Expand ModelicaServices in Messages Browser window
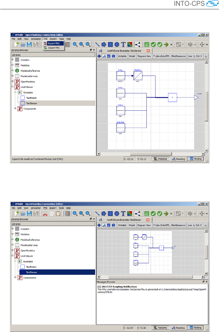This screenshot has width=219, height=332. coord(12,245)
